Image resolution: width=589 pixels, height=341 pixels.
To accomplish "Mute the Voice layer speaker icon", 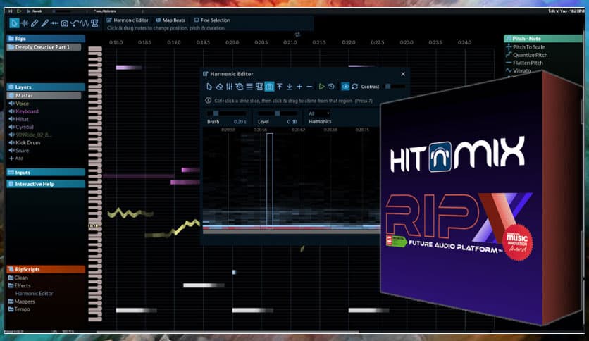I will pyautogui.click(x=11, y=104).
